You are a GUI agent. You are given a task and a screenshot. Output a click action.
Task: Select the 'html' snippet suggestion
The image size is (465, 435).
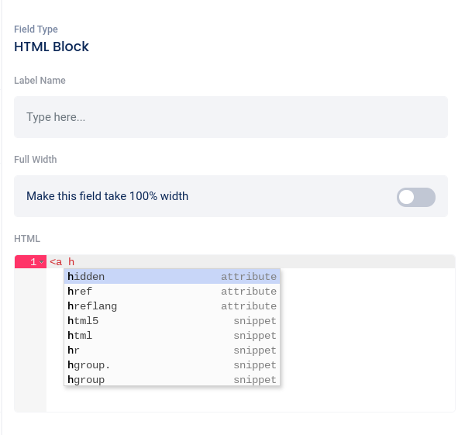172,336
